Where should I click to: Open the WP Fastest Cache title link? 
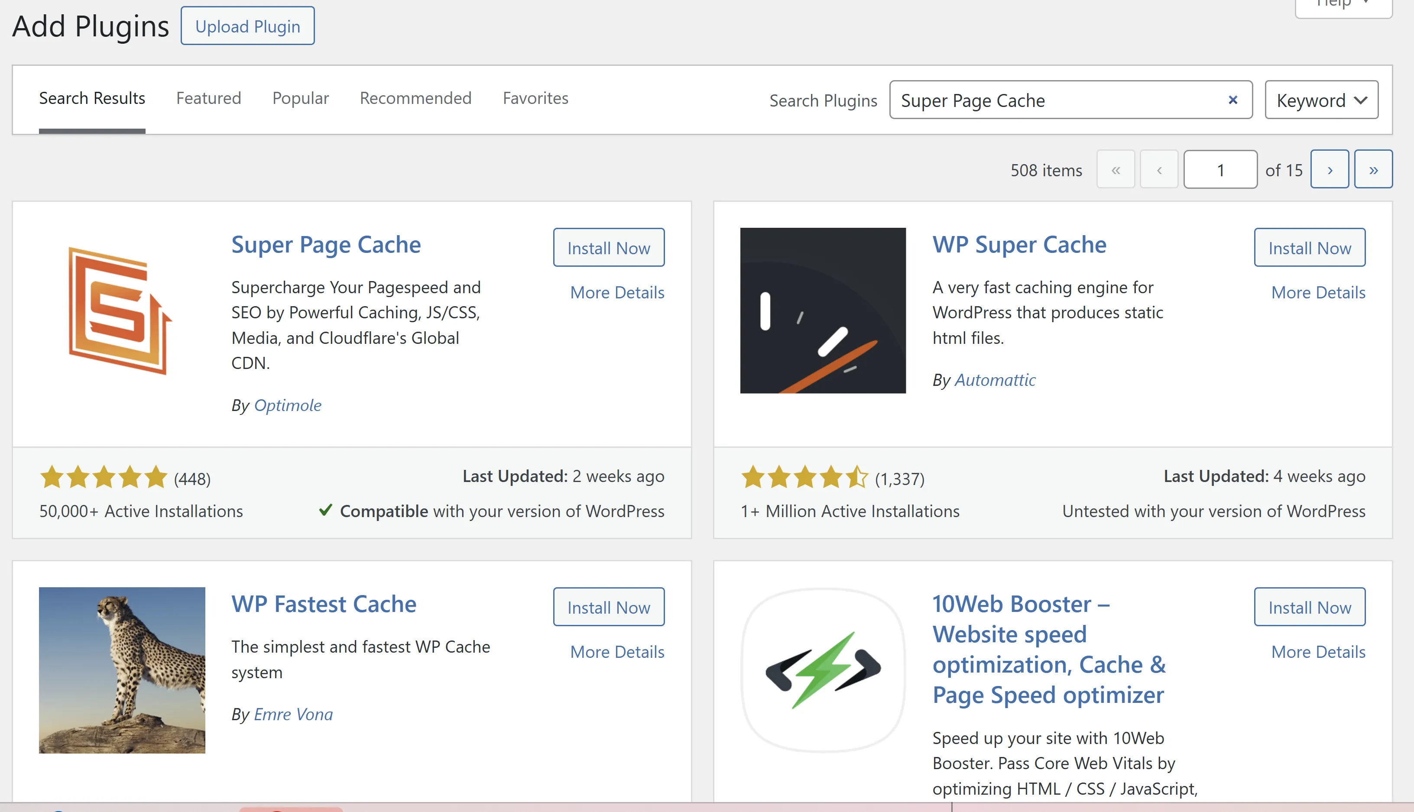pos(324,604)
